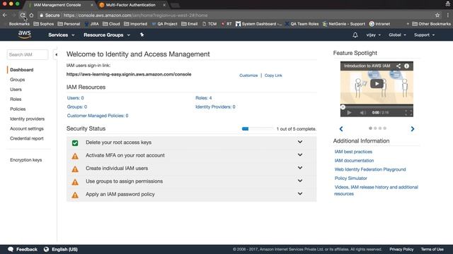Open IAM best practices link
The height and width of the screenshot is (254, 453).
pyautogui.click(x=353, y=152)
